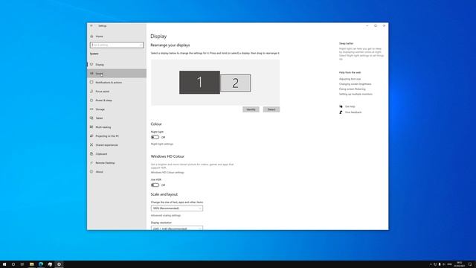
Task: Click the Get help icon
Action: tap(341, 106)
